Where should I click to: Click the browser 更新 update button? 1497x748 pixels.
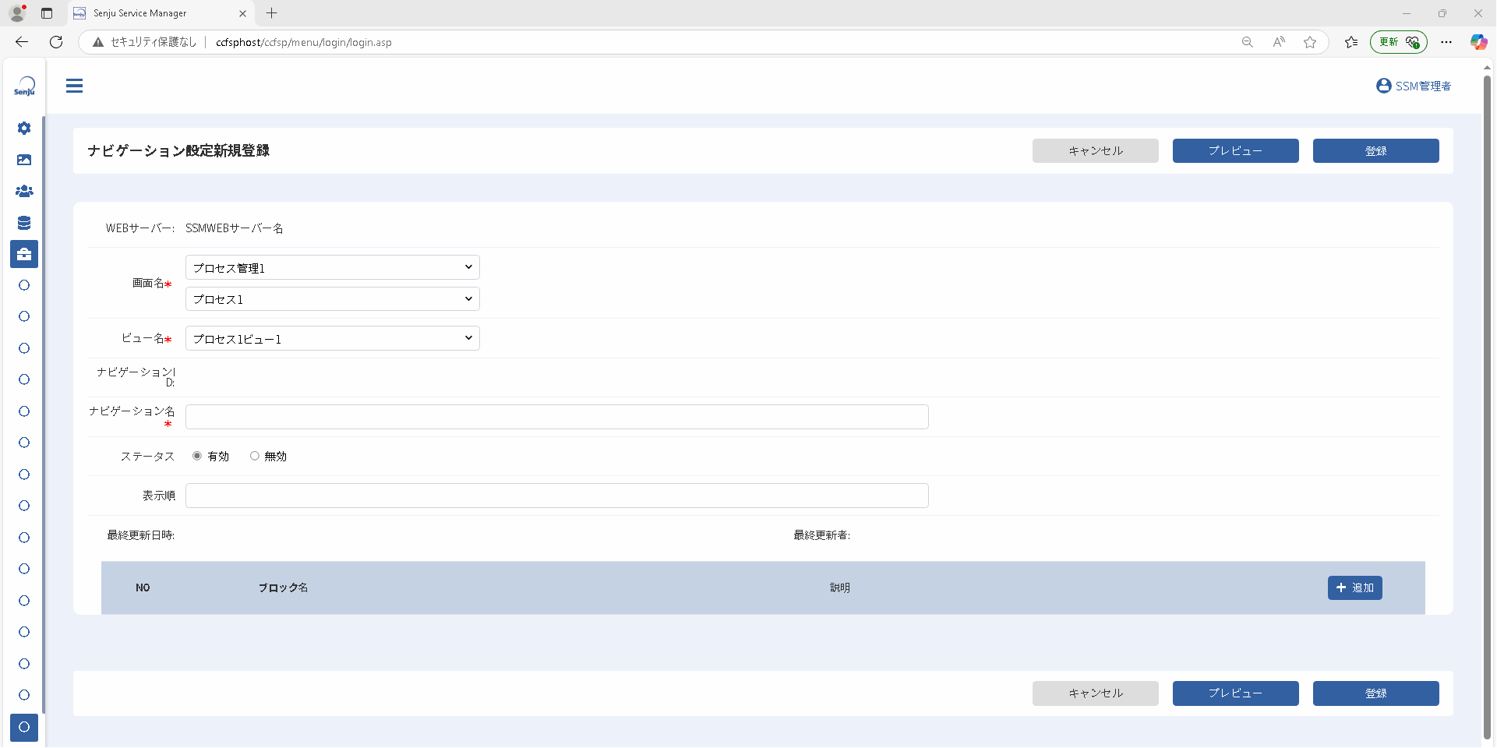[x=1399, y=42]
